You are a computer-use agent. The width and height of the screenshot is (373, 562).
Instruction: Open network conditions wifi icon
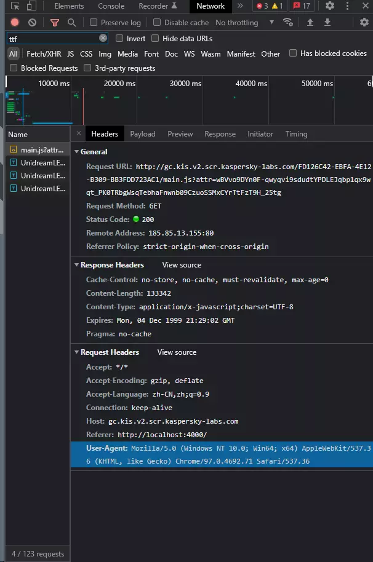coord(287,23)
